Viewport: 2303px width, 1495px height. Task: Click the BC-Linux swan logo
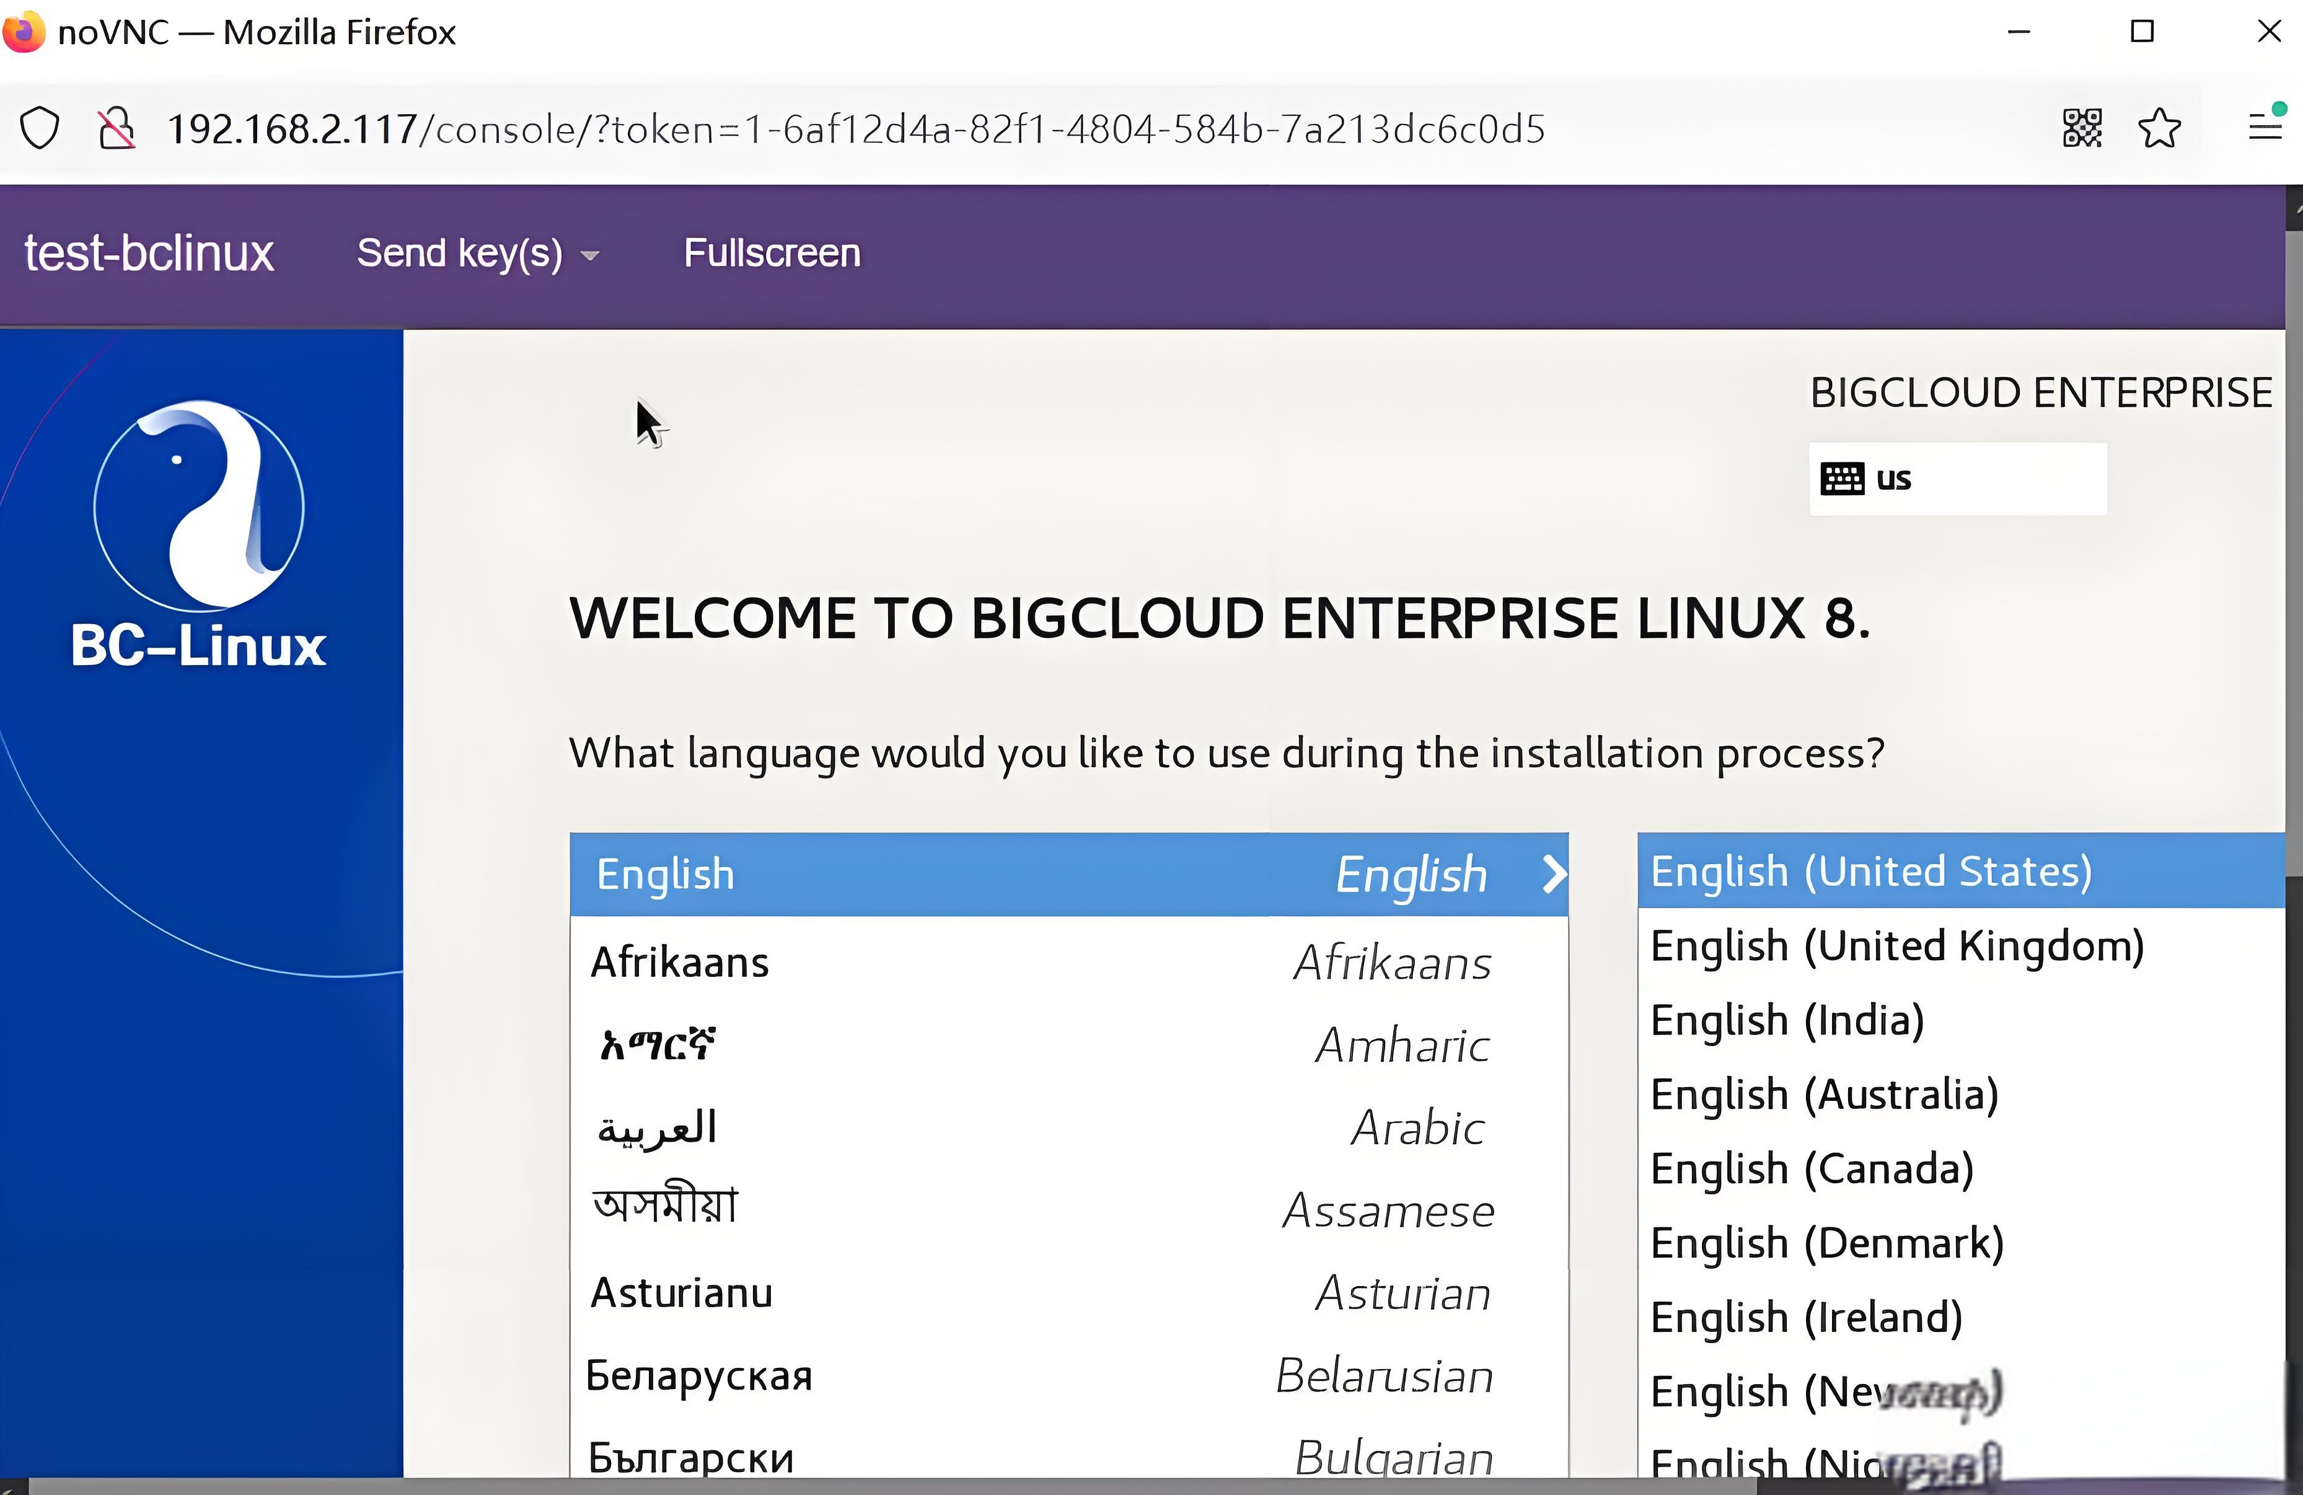200,507
